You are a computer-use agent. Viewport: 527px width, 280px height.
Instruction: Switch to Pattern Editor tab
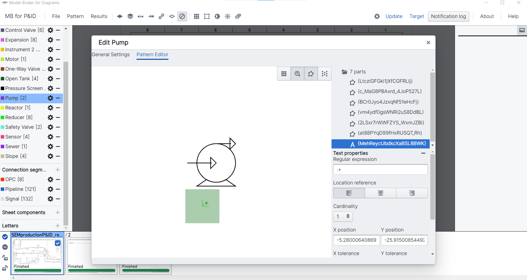tap(152, 55)
